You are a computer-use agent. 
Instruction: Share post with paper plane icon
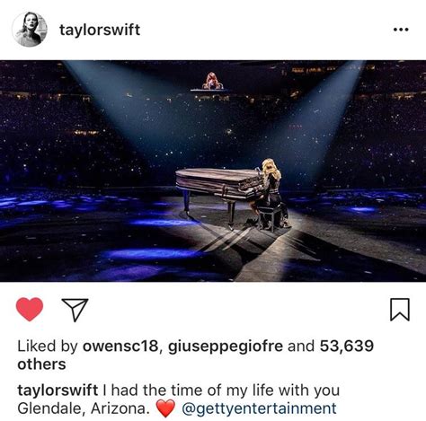[75, 310]
